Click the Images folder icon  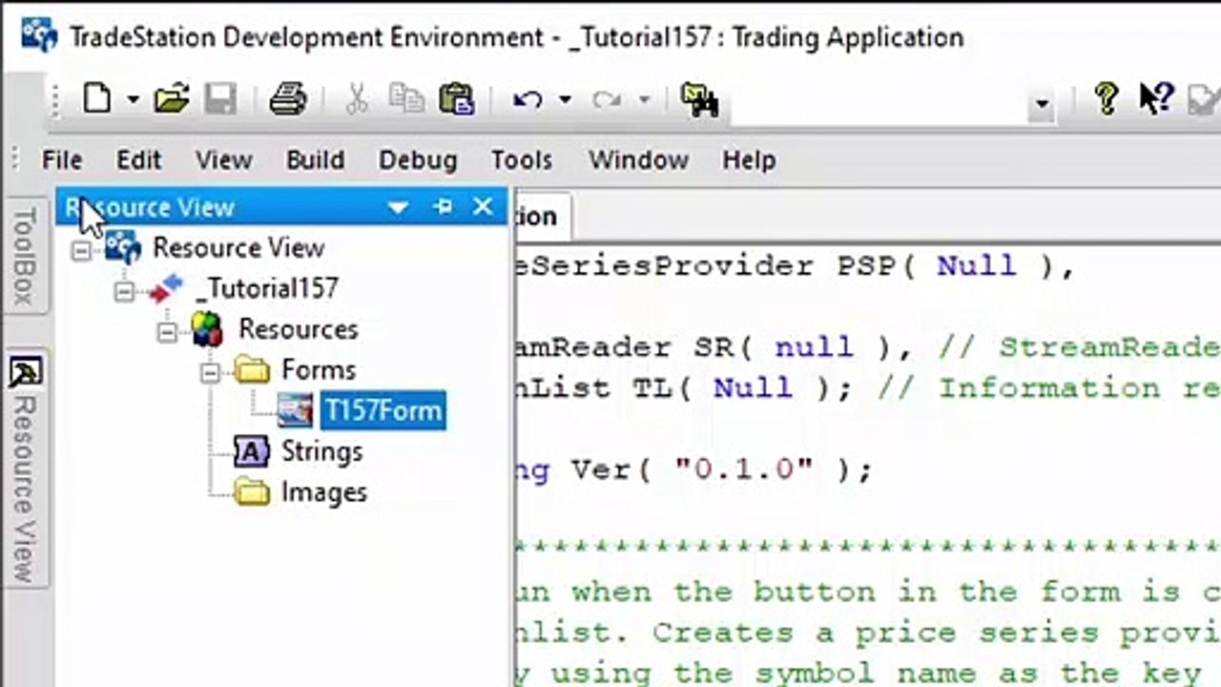click(x=253, y=494)
